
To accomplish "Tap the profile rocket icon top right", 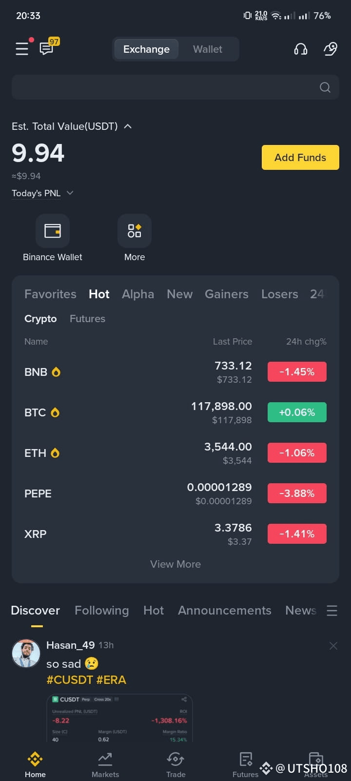I will (x=331, y=49).
